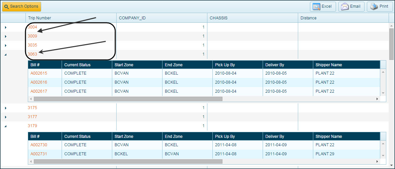This screenshot has width=395, height=169.
Task: Select PLANT 22 shipper of bill A002730
Action: tap(325, 145)
